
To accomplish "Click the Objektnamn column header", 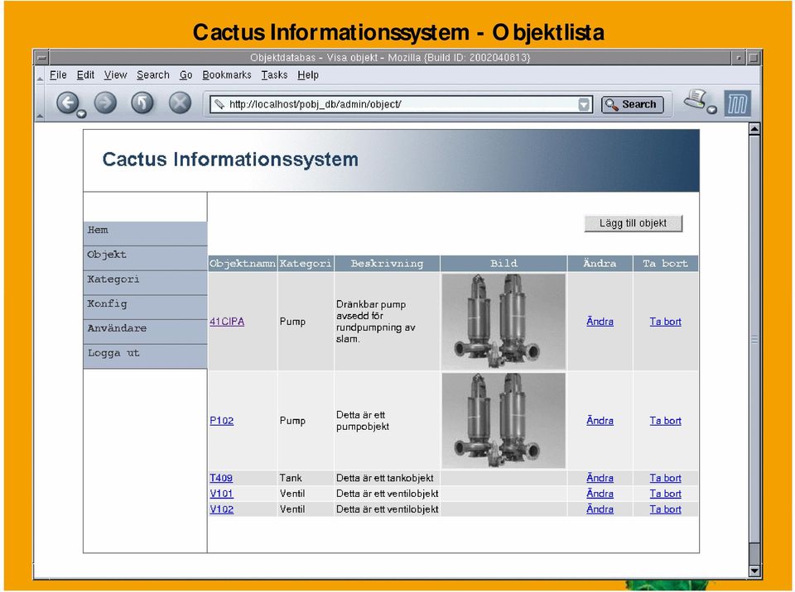I will click(243, 264).
